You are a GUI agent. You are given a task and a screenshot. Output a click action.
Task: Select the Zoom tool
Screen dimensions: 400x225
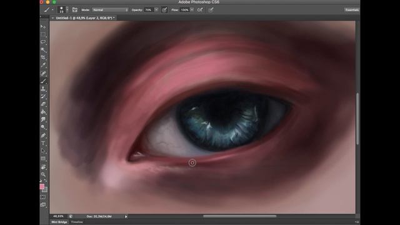[43, 174]
